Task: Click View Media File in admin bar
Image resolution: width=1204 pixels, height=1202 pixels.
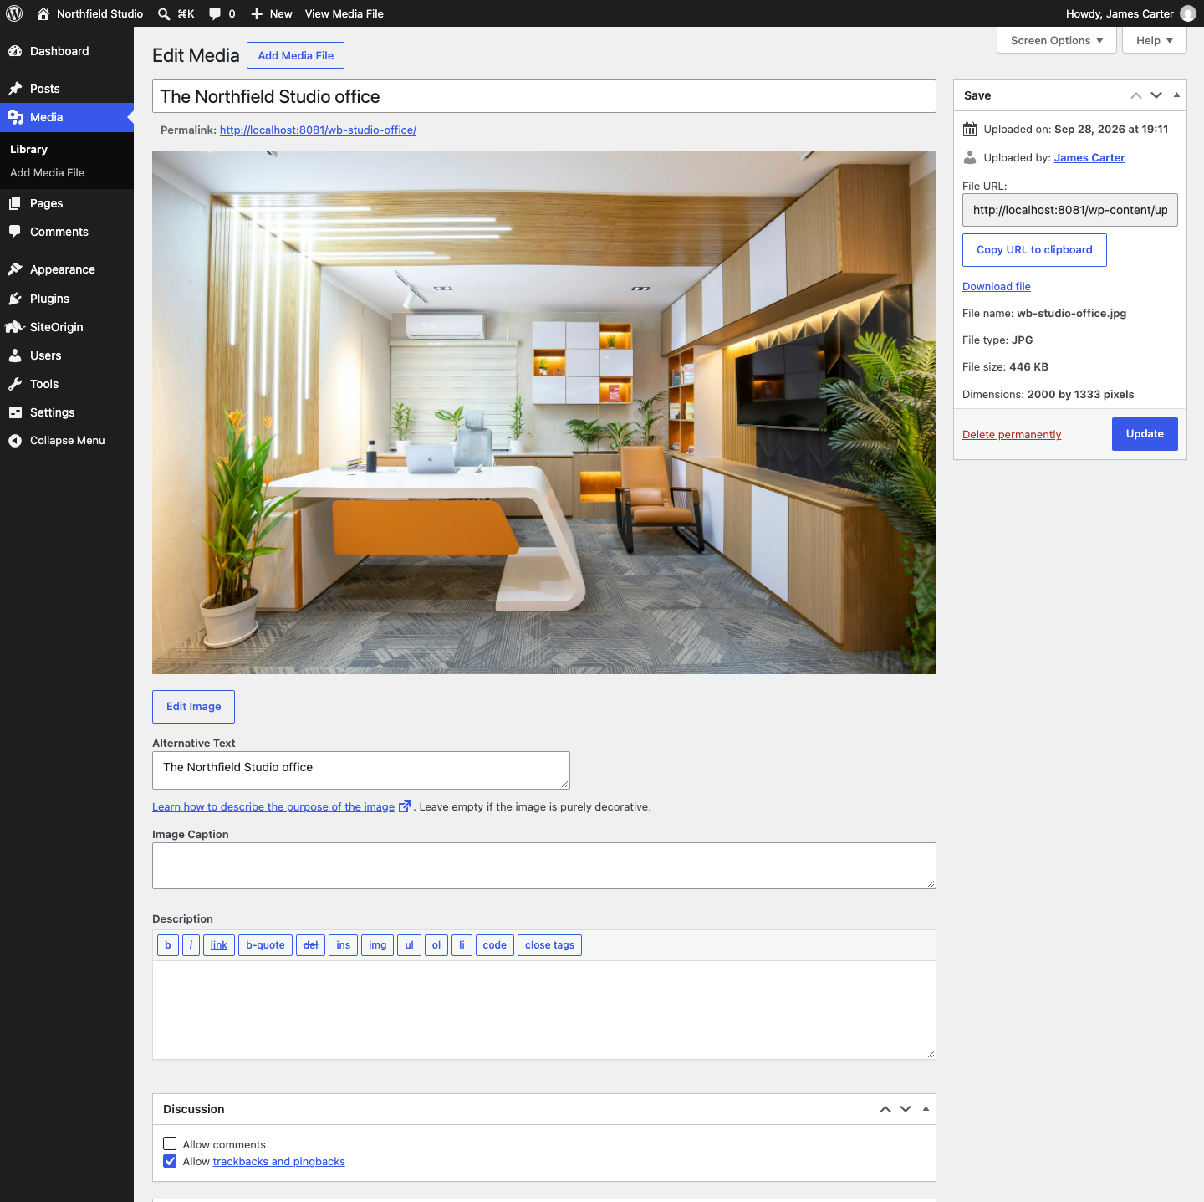Action: point(344,13)
